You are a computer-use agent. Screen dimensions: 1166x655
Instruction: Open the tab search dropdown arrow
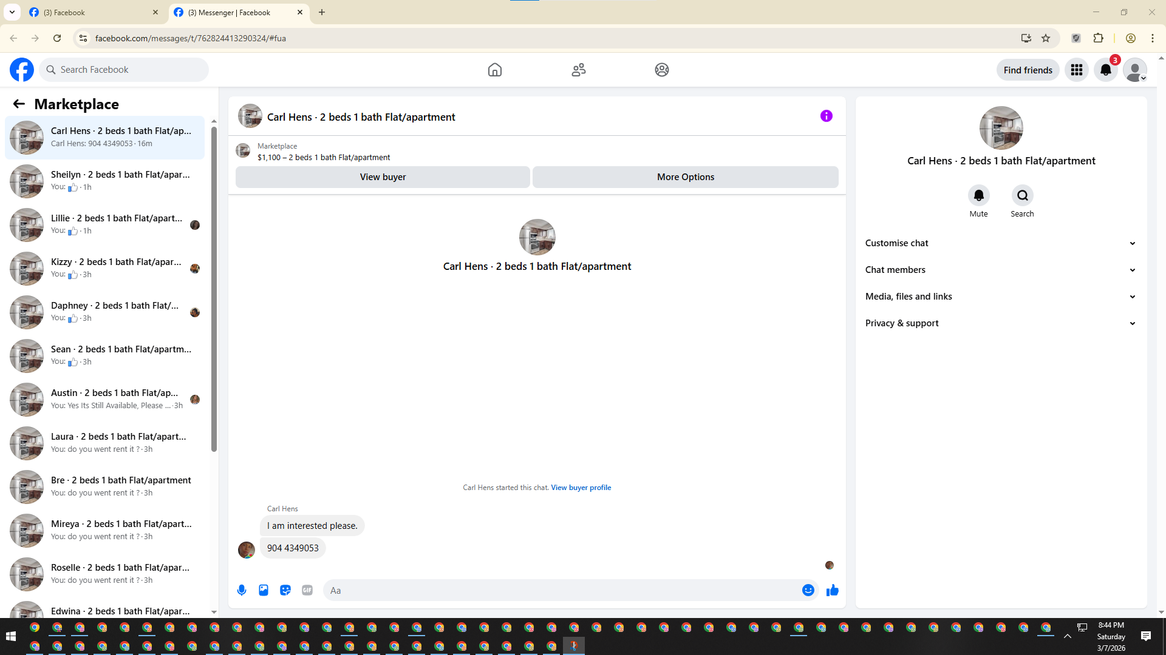coord(12,12)
